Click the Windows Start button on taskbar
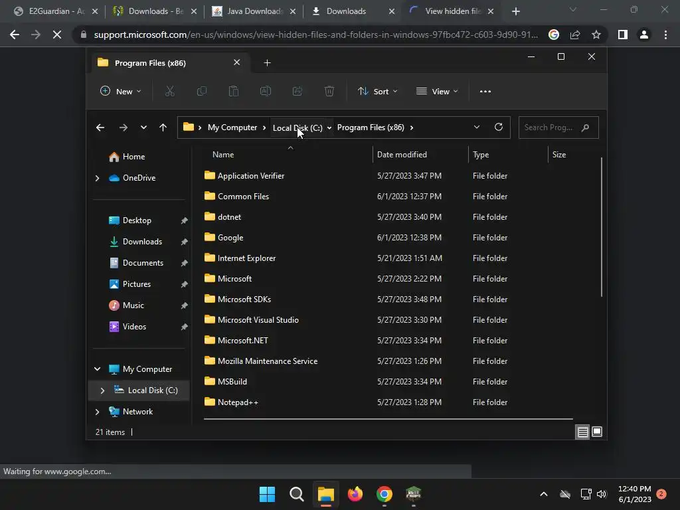The width and height of the screenshot is (680, 510). 267,494
